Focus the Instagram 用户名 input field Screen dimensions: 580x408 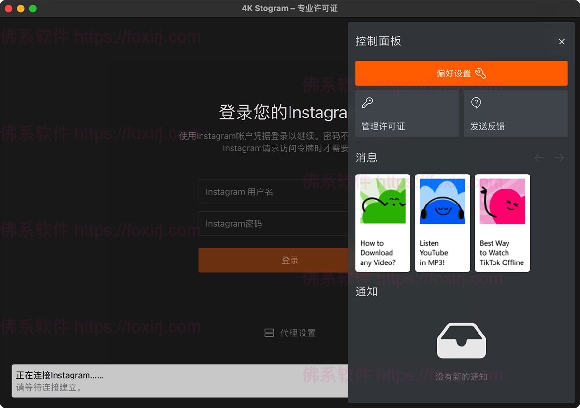(x=273, y=192)
